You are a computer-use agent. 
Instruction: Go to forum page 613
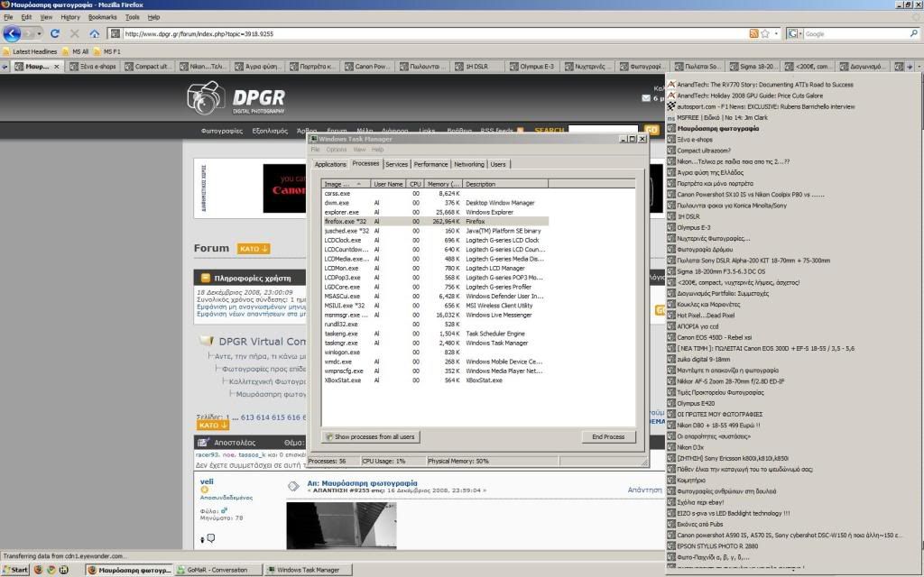[x=247, y=417]
